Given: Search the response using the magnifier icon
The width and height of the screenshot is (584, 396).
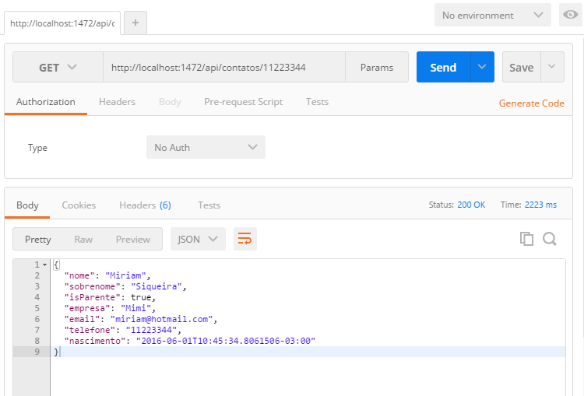Looking at the screenshot, I should coord(550,239).
